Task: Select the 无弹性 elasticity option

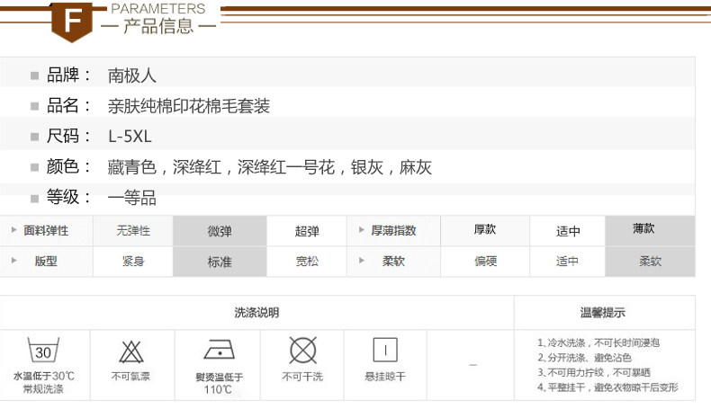Action: (133, 230)
